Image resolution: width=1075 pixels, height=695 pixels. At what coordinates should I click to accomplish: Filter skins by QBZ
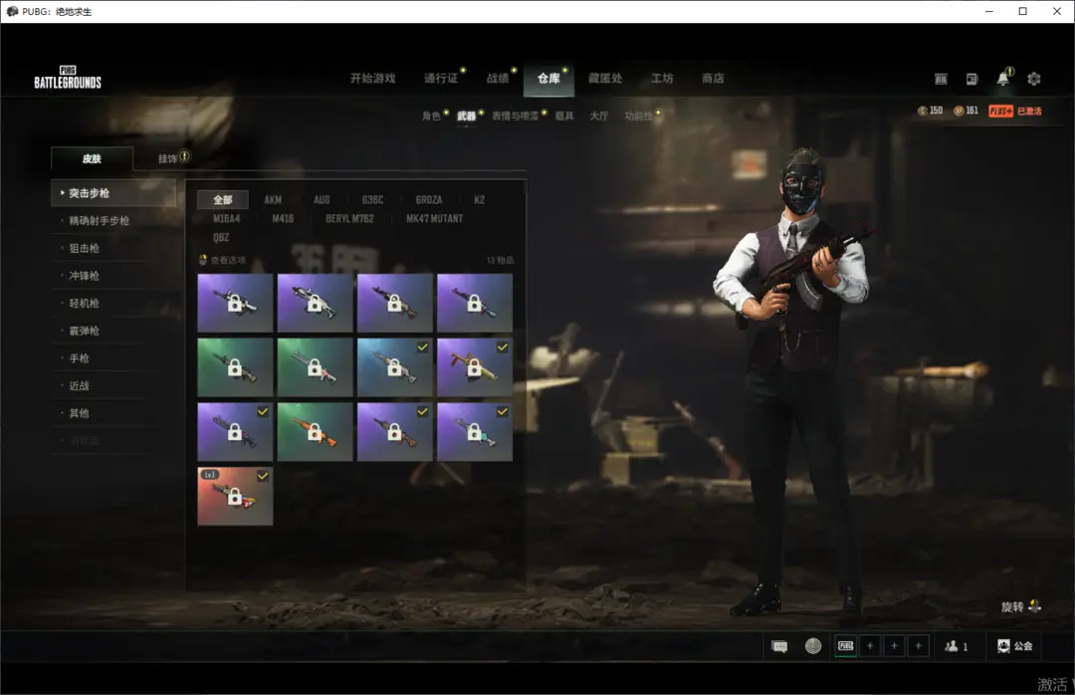[x=221, y=237]
